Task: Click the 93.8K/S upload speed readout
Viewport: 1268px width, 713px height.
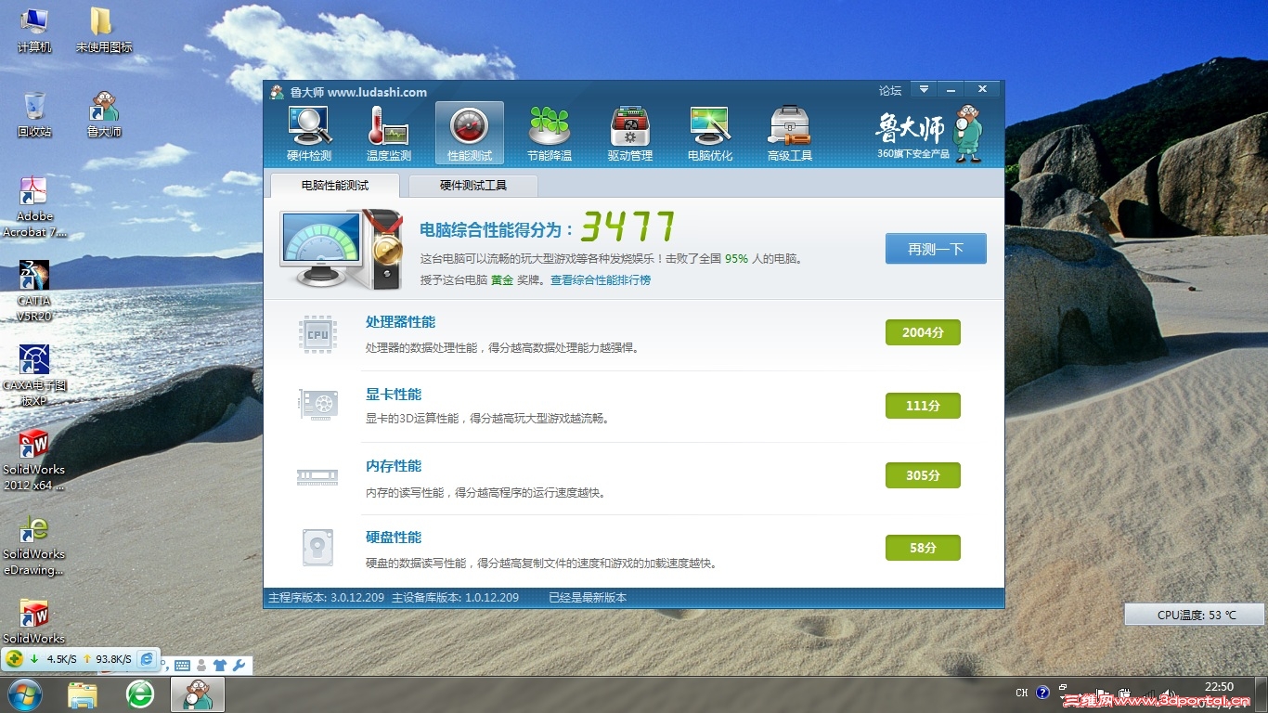Action: pos(113,659)
